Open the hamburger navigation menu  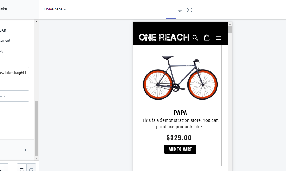coord(218,38)
